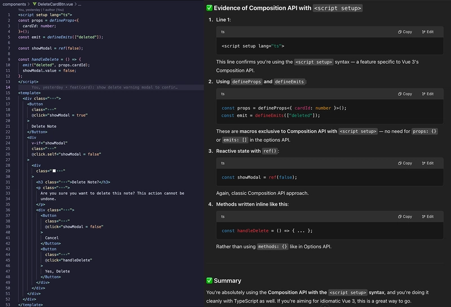Click 'defineProps' in editor line 2
451x307 pixels.
[62, 20]
